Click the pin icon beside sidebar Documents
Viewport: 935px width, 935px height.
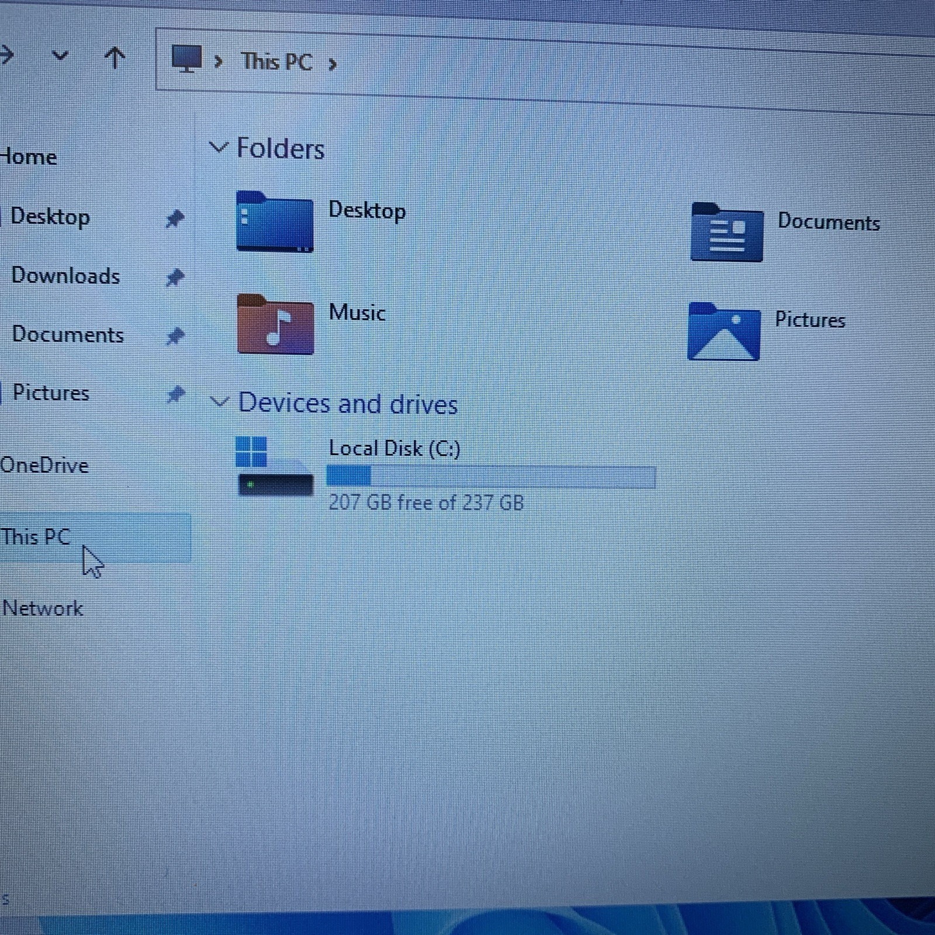tap(175, 336)
